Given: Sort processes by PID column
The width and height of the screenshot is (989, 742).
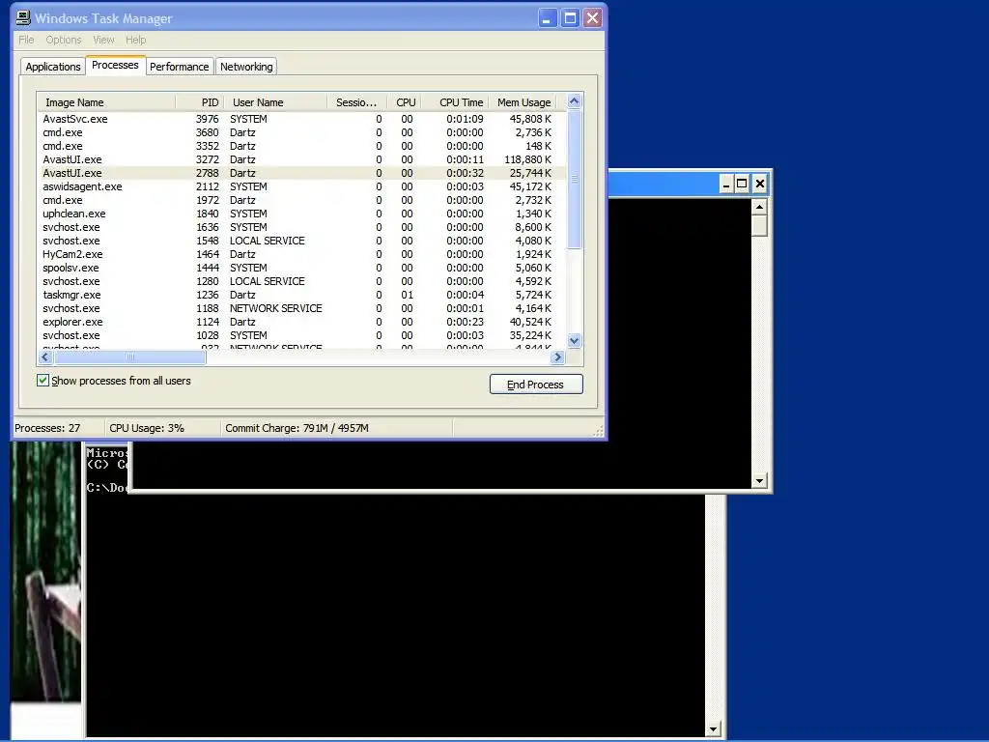Looking at the screenshot, I should [199, 102].
